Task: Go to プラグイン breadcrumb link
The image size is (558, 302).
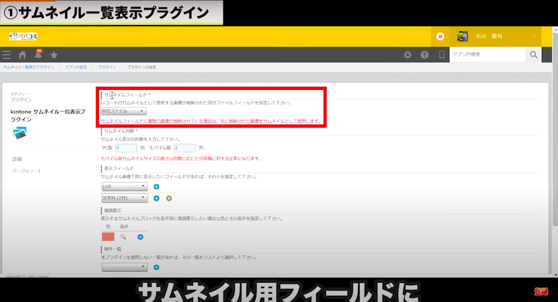Action: (107, 67)
